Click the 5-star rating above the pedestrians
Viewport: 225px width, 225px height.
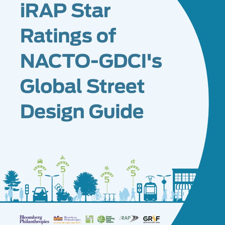pos(133,171)
